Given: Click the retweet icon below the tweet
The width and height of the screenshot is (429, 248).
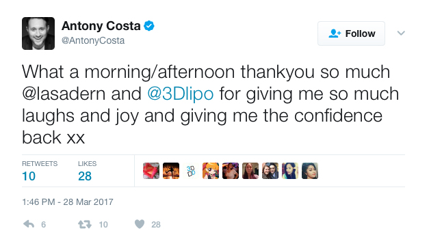Looking at the screenshot, I should 85,225.
